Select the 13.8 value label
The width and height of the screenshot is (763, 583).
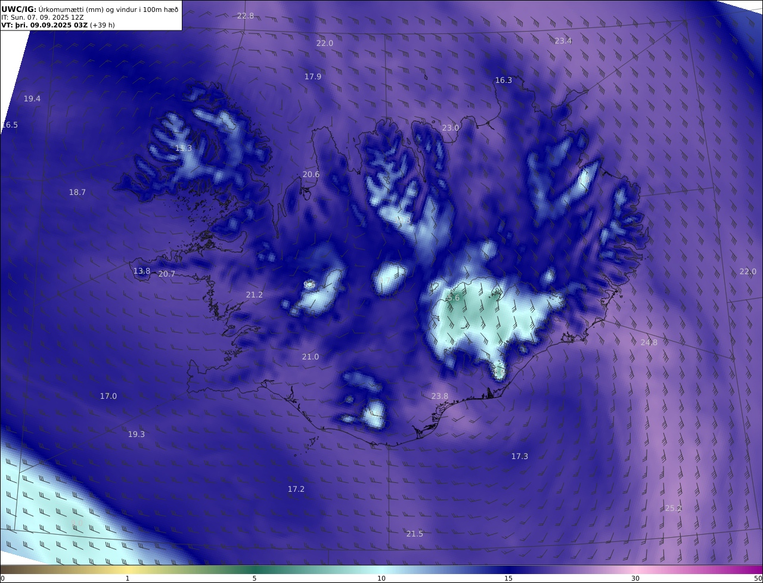click(x=142, y=271)
